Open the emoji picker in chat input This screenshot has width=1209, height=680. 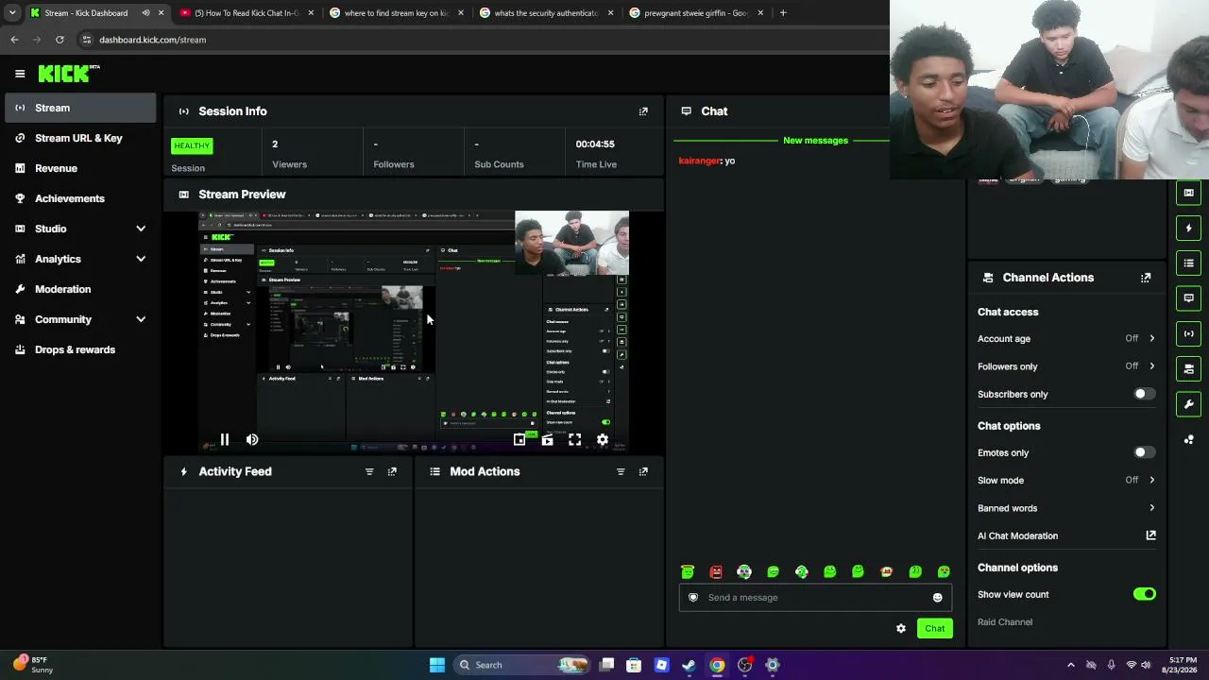point(937,597)
